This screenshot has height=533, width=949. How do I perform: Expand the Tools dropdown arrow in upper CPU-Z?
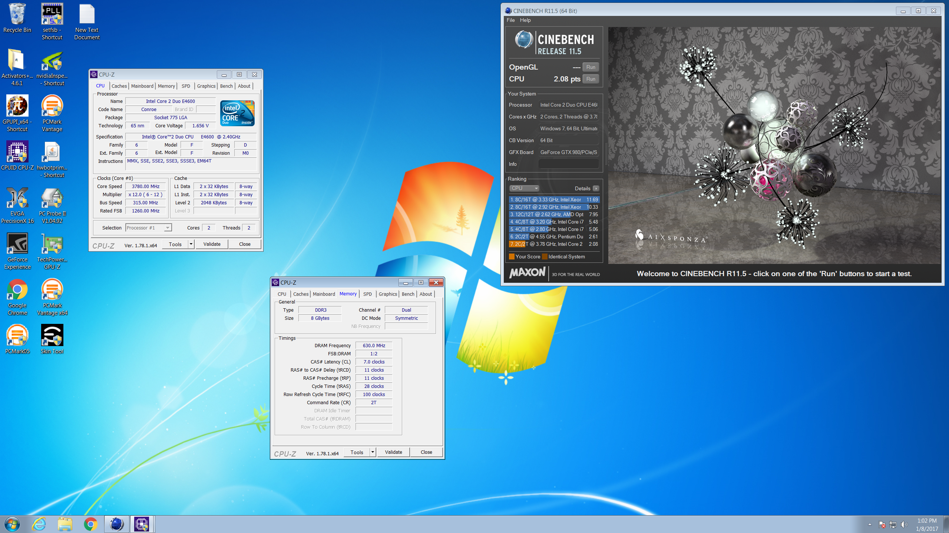tap(191, 244)
